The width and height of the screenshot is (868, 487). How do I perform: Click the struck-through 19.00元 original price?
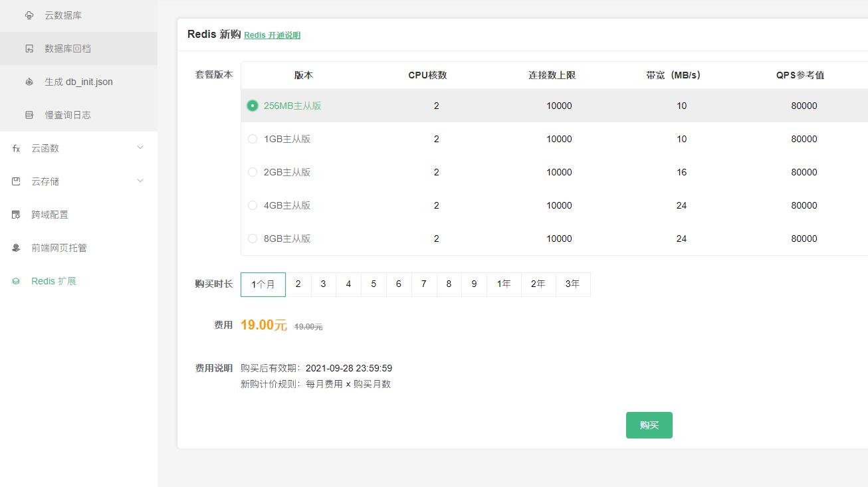coord(308,327)
